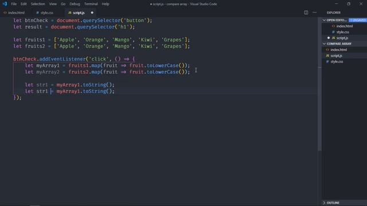367x206 pixels.
Task: Open the Edit menu
Action: click(24, 4)
